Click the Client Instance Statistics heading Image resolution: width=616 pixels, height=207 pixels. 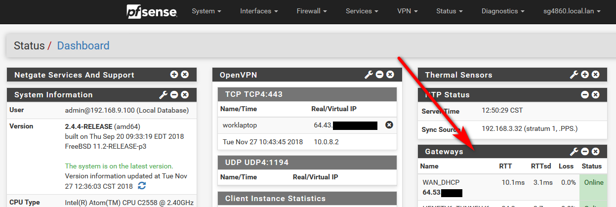[x=275, y=199]
